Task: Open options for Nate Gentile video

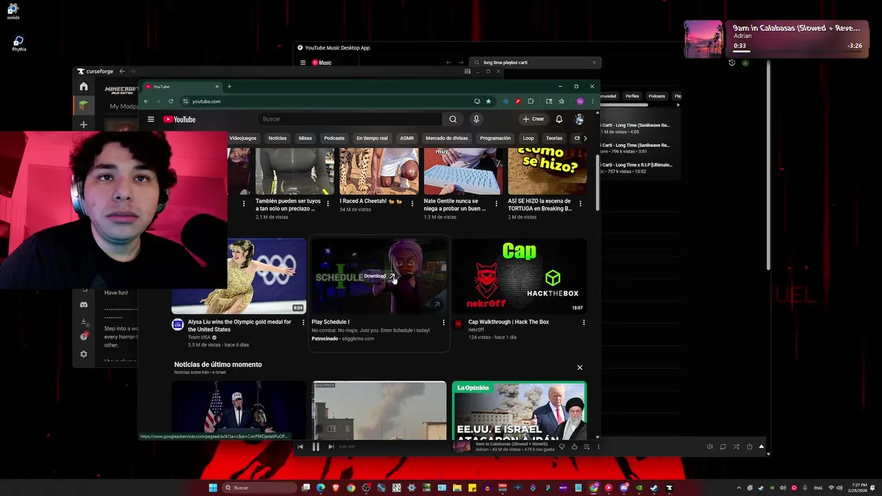Action: 496,204
